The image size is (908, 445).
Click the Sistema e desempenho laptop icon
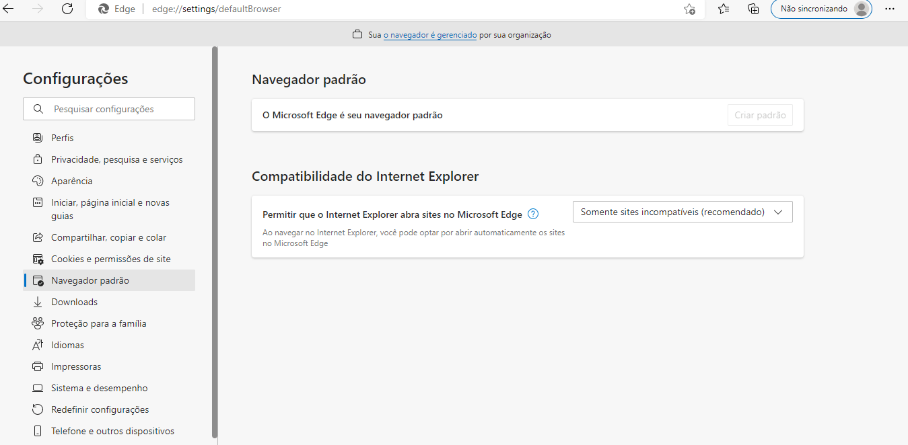pyautogui.click(x=38, y=388)
